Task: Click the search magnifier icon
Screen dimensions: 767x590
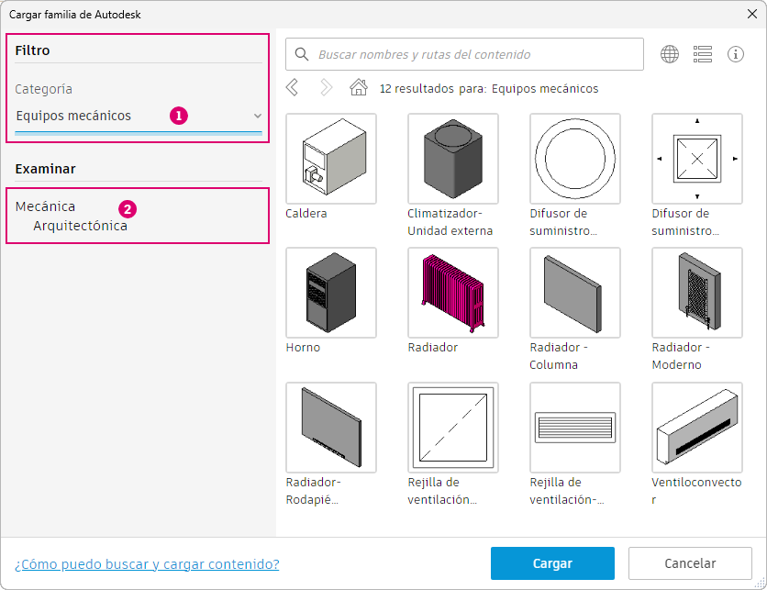Action: [302, 54]
